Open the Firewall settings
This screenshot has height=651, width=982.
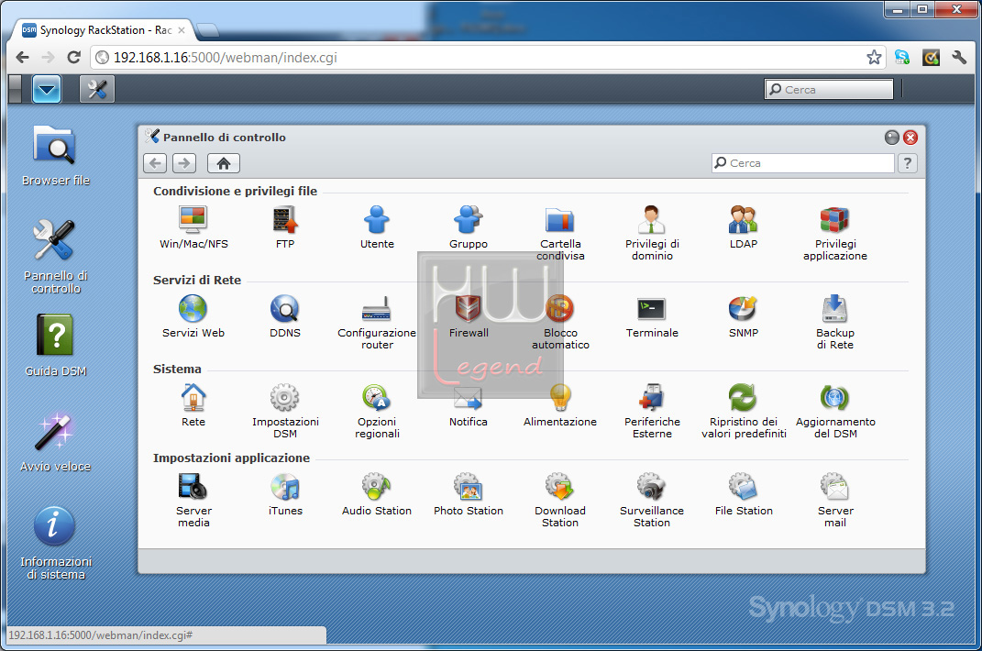pyautogui.click(x=468, y=315)
